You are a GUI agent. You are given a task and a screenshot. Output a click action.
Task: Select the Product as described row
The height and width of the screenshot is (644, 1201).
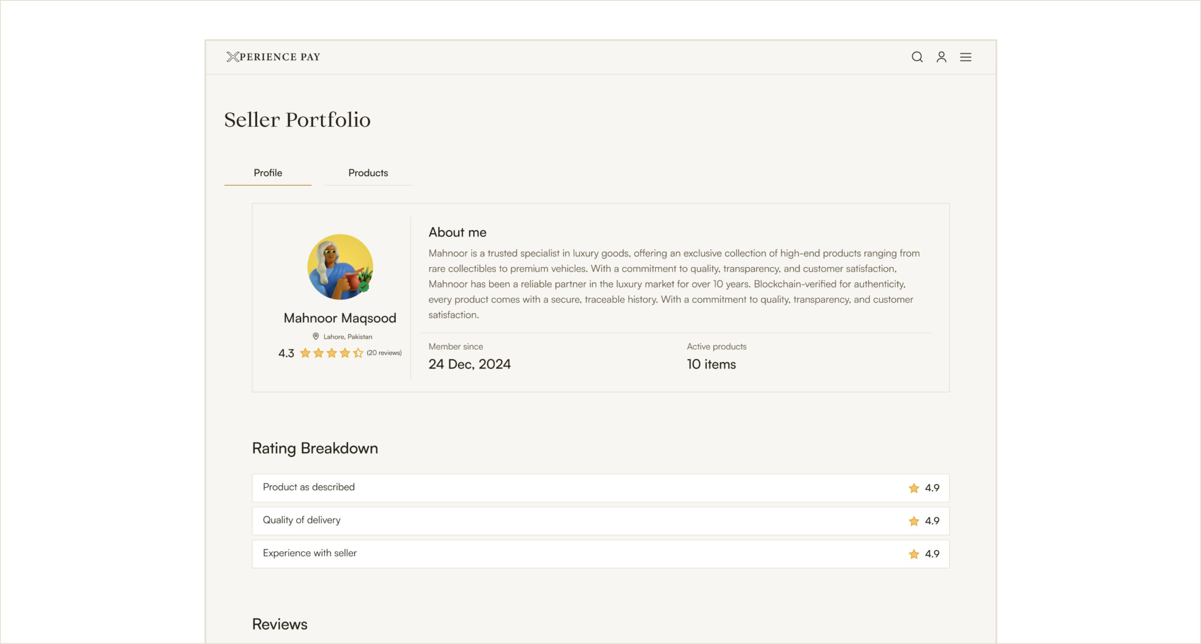click(x=600, y=488)
